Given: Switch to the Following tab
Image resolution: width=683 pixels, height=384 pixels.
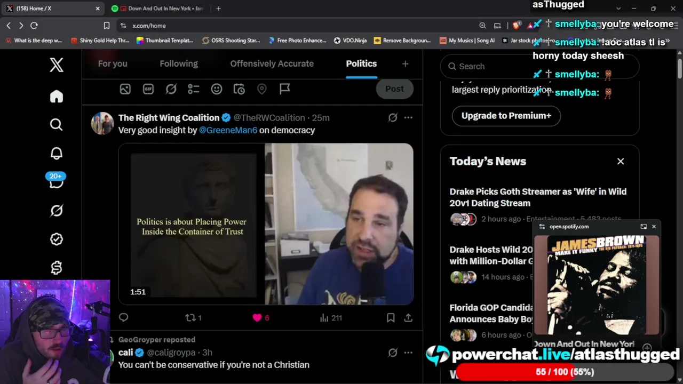Looking at the screenshot, I should [x=179, y=64].
